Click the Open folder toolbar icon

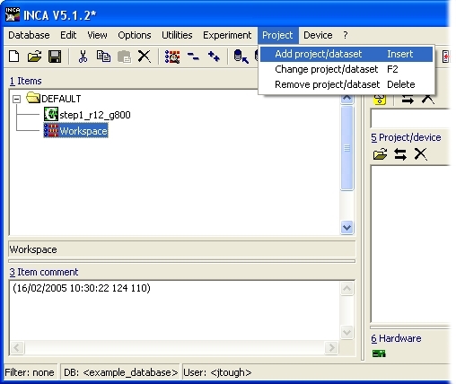tap(34, 57)
